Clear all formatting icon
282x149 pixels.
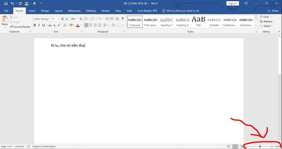pyautogui.click(x=81, y=19)
